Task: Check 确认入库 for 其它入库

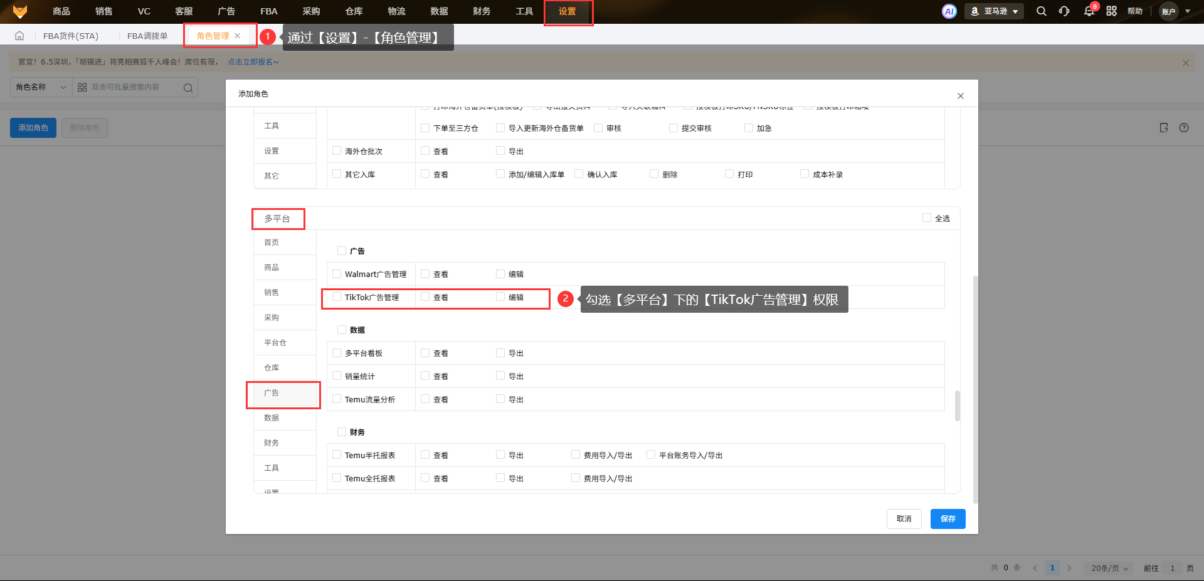Action: pos(579,174)
